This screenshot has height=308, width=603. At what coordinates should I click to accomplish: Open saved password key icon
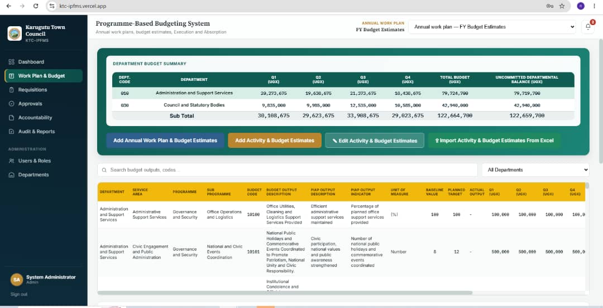[549, 6]
